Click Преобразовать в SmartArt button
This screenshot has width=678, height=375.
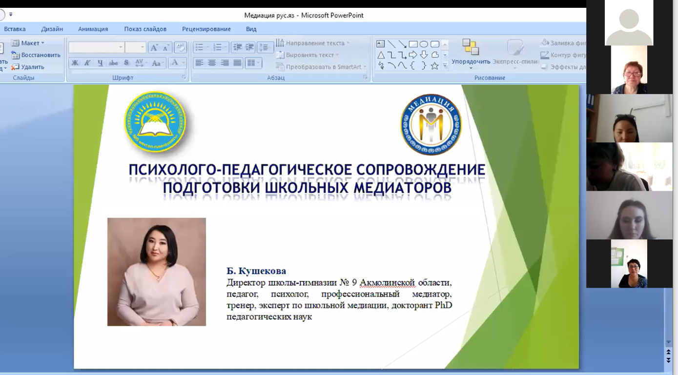pyautogui.click(x=321, y=67)
